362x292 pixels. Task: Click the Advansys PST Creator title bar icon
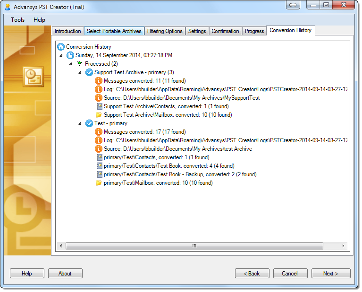click(8, 7)
